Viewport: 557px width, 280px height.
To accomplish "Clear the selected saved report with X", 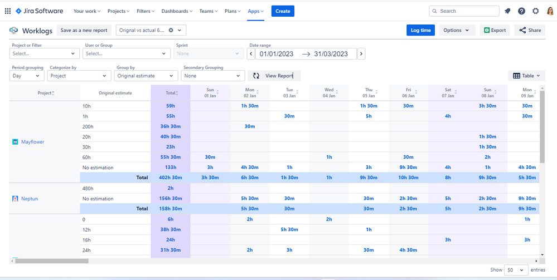I will coord(171,31).
